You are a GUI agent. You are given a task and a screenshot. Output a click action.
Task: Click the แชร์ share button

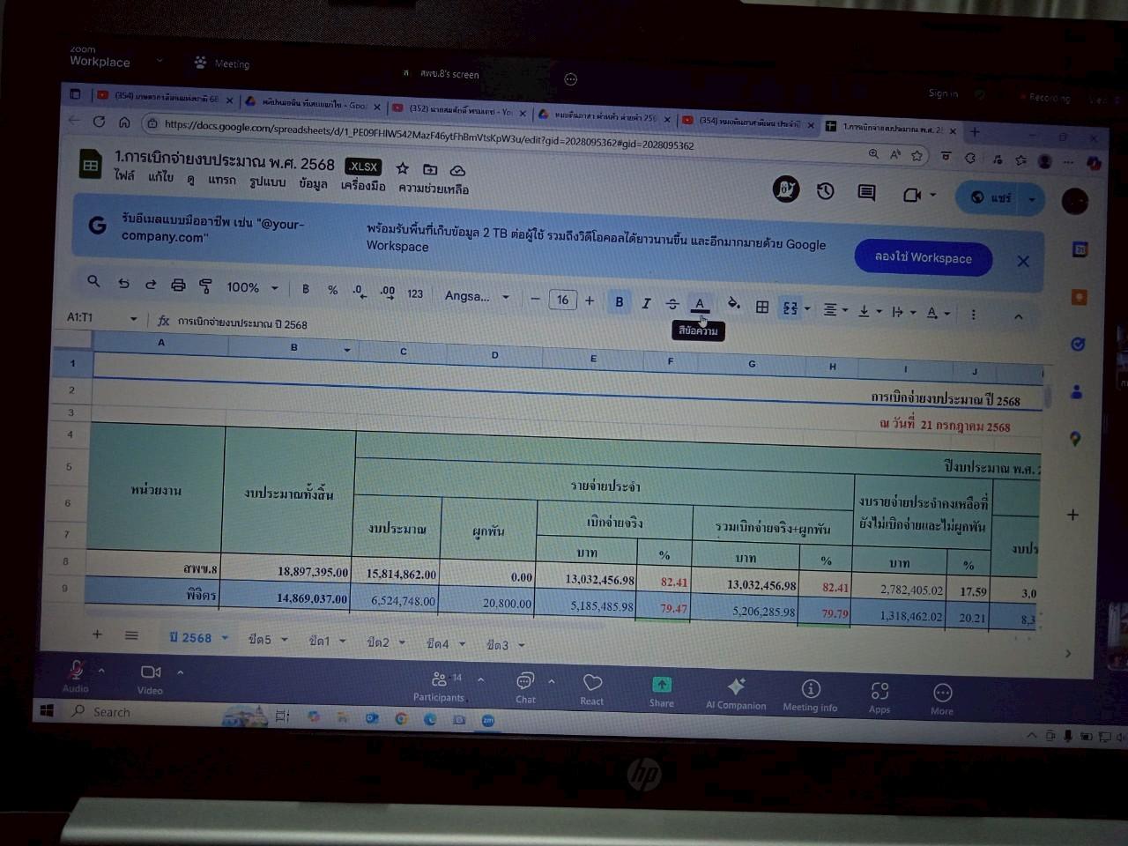click(x=991, y=197)
